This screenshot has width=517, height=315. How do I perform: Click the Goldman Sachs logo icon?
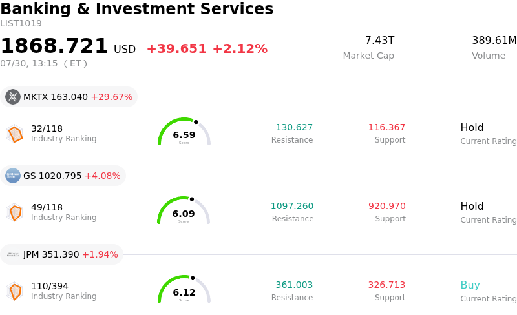coord(13,176)
